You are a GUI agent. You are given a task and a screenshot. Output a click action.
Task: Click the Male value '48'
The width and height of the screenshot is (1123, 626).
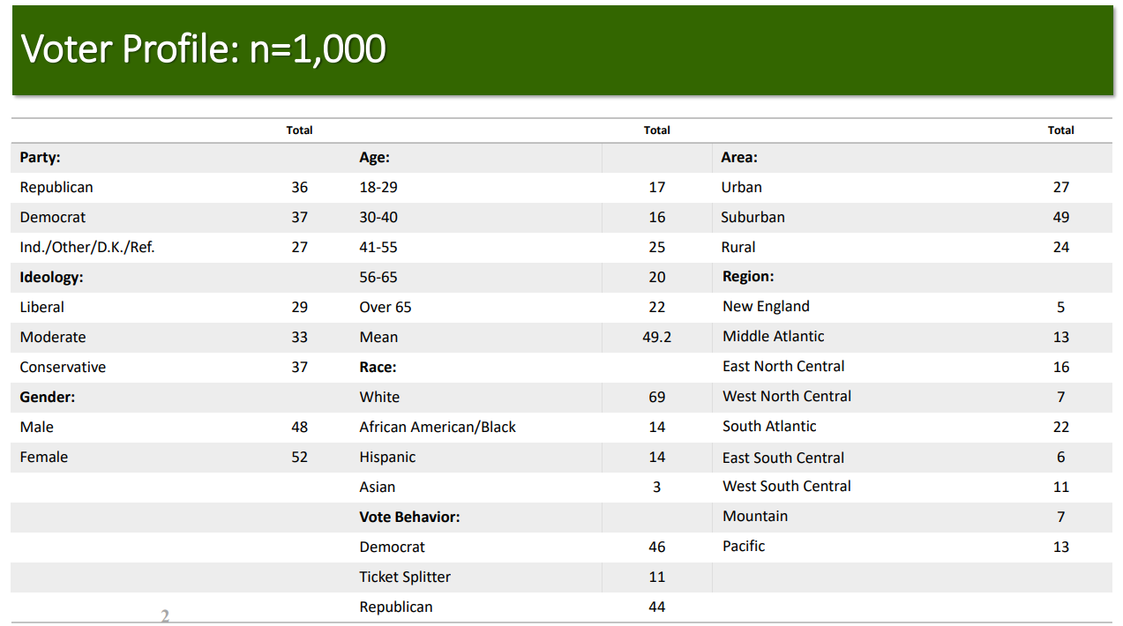[300, 428]
